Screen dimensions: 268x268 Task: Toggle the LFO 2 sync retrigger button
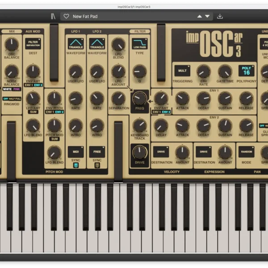(97, 165)
